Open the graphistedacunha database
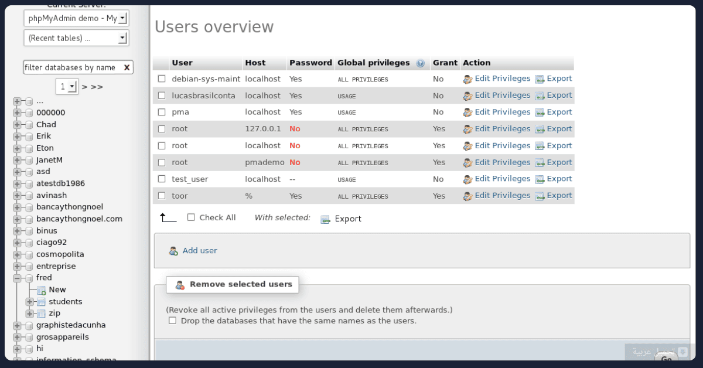The height and width of the screenshot is (368, 703). (71, 325)
